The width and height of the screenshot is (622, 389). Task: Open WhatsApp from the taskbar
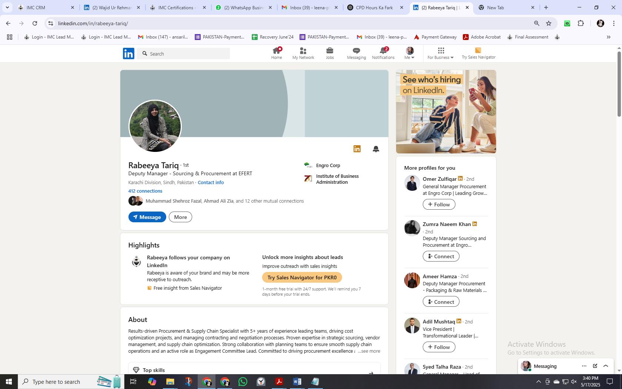pos(243,382)
